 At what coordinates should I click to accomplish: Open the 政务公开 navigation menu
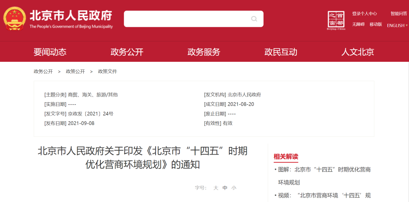127,52
